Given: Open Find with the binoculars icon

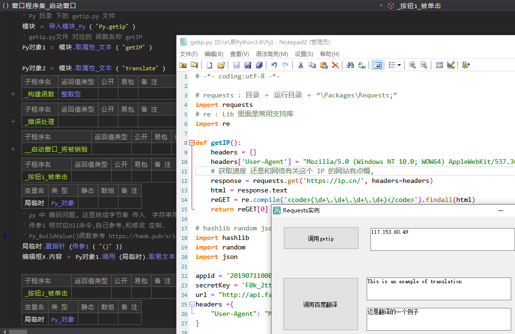Looking at the screenshot, I should 350,65.
